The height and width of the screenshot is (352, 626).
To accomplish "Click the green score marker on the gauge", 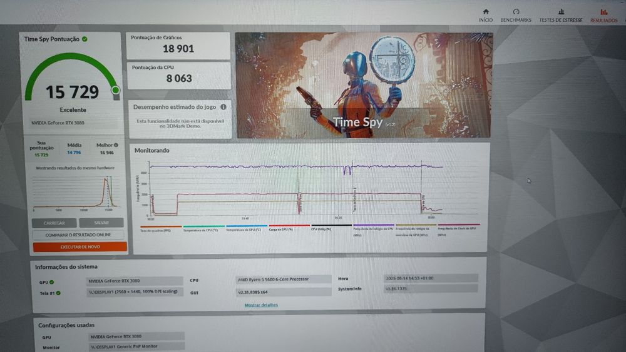I will (x=115, y=90).
